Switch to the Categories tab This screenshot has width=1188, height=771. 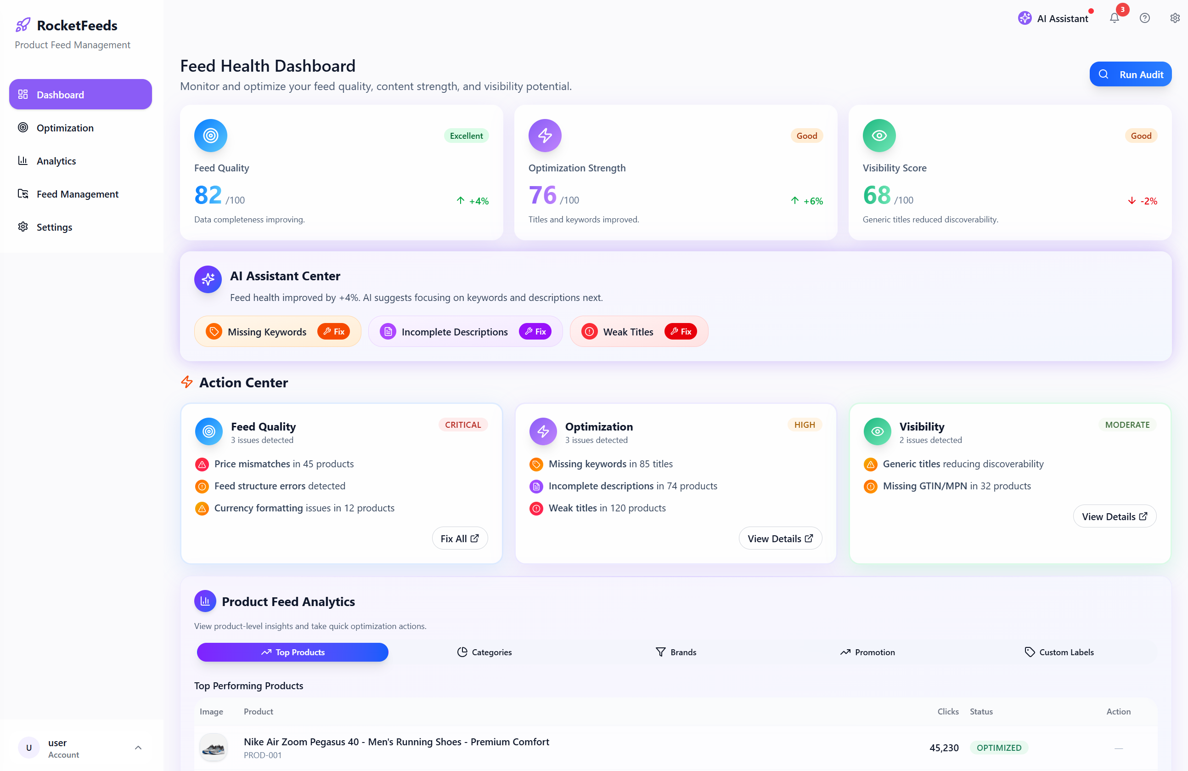click(x=484, y=652)
